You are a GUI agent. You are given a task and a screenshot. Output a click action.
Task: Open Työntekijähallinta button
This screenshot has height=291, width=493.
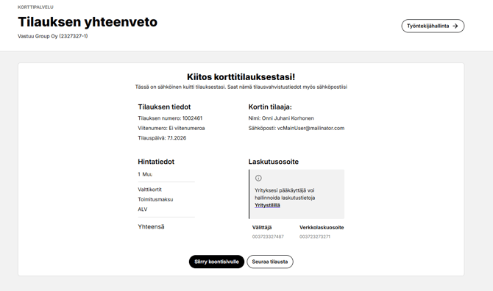(433, 26)
